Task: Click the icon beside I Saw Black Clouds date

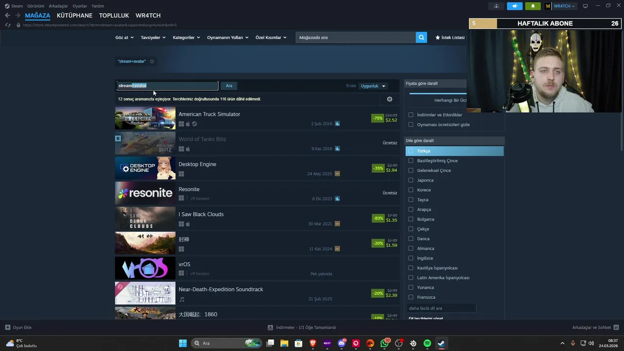Action: pyautogui.click(x=337, y=224)
